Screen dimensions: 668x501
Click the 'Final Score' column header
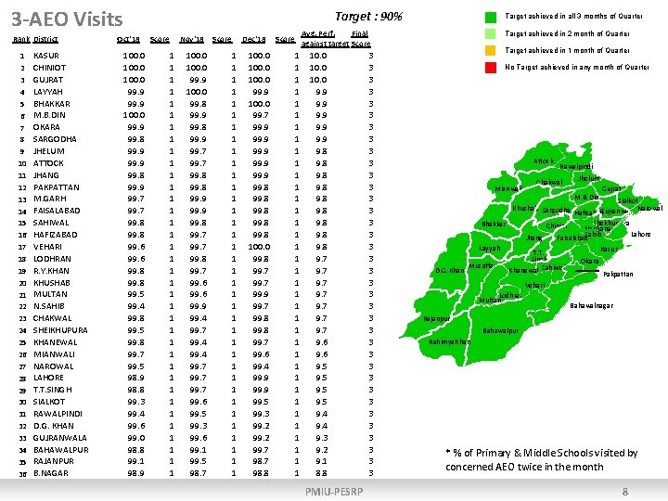(360, 39)
